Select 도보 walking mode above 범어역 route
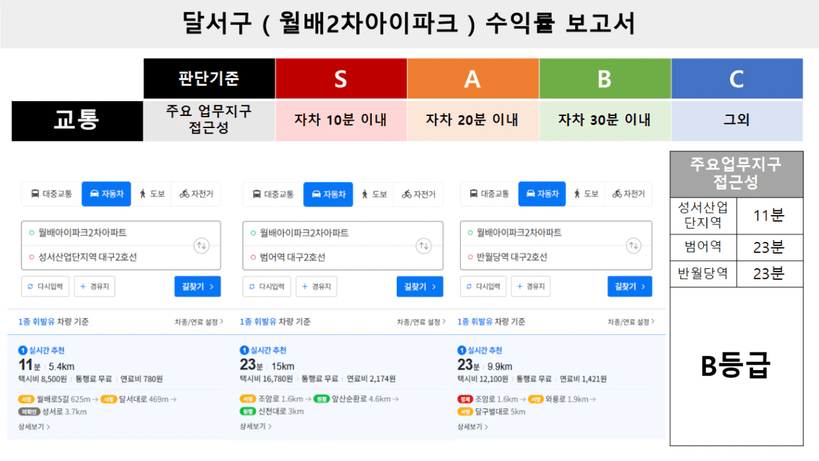Image resolution: width=819 pixels, height=461 pixels. pyautogui.click(x=374, y=194)
